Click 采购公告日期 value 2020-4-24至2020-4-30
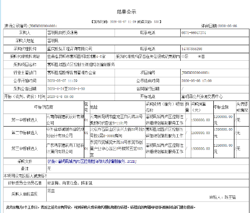 pos(66,89)
